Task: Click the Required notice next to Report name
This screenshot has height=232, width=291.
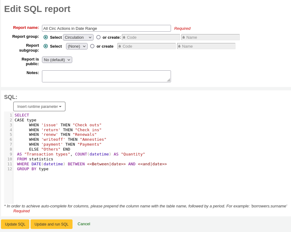Action: click(182, 28)
